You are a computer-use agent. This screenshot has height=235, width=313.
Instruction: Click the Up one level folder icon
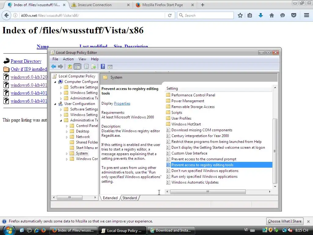tap(70, 66)
